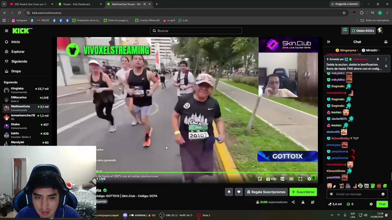Open baldu channel in sidebar
This screenshot has height=220, width=392.
point(26,135)
